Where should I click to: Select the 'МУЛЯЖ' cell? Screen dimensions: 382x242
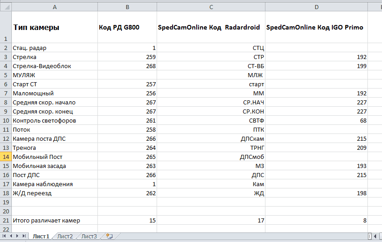pos(55,75)
